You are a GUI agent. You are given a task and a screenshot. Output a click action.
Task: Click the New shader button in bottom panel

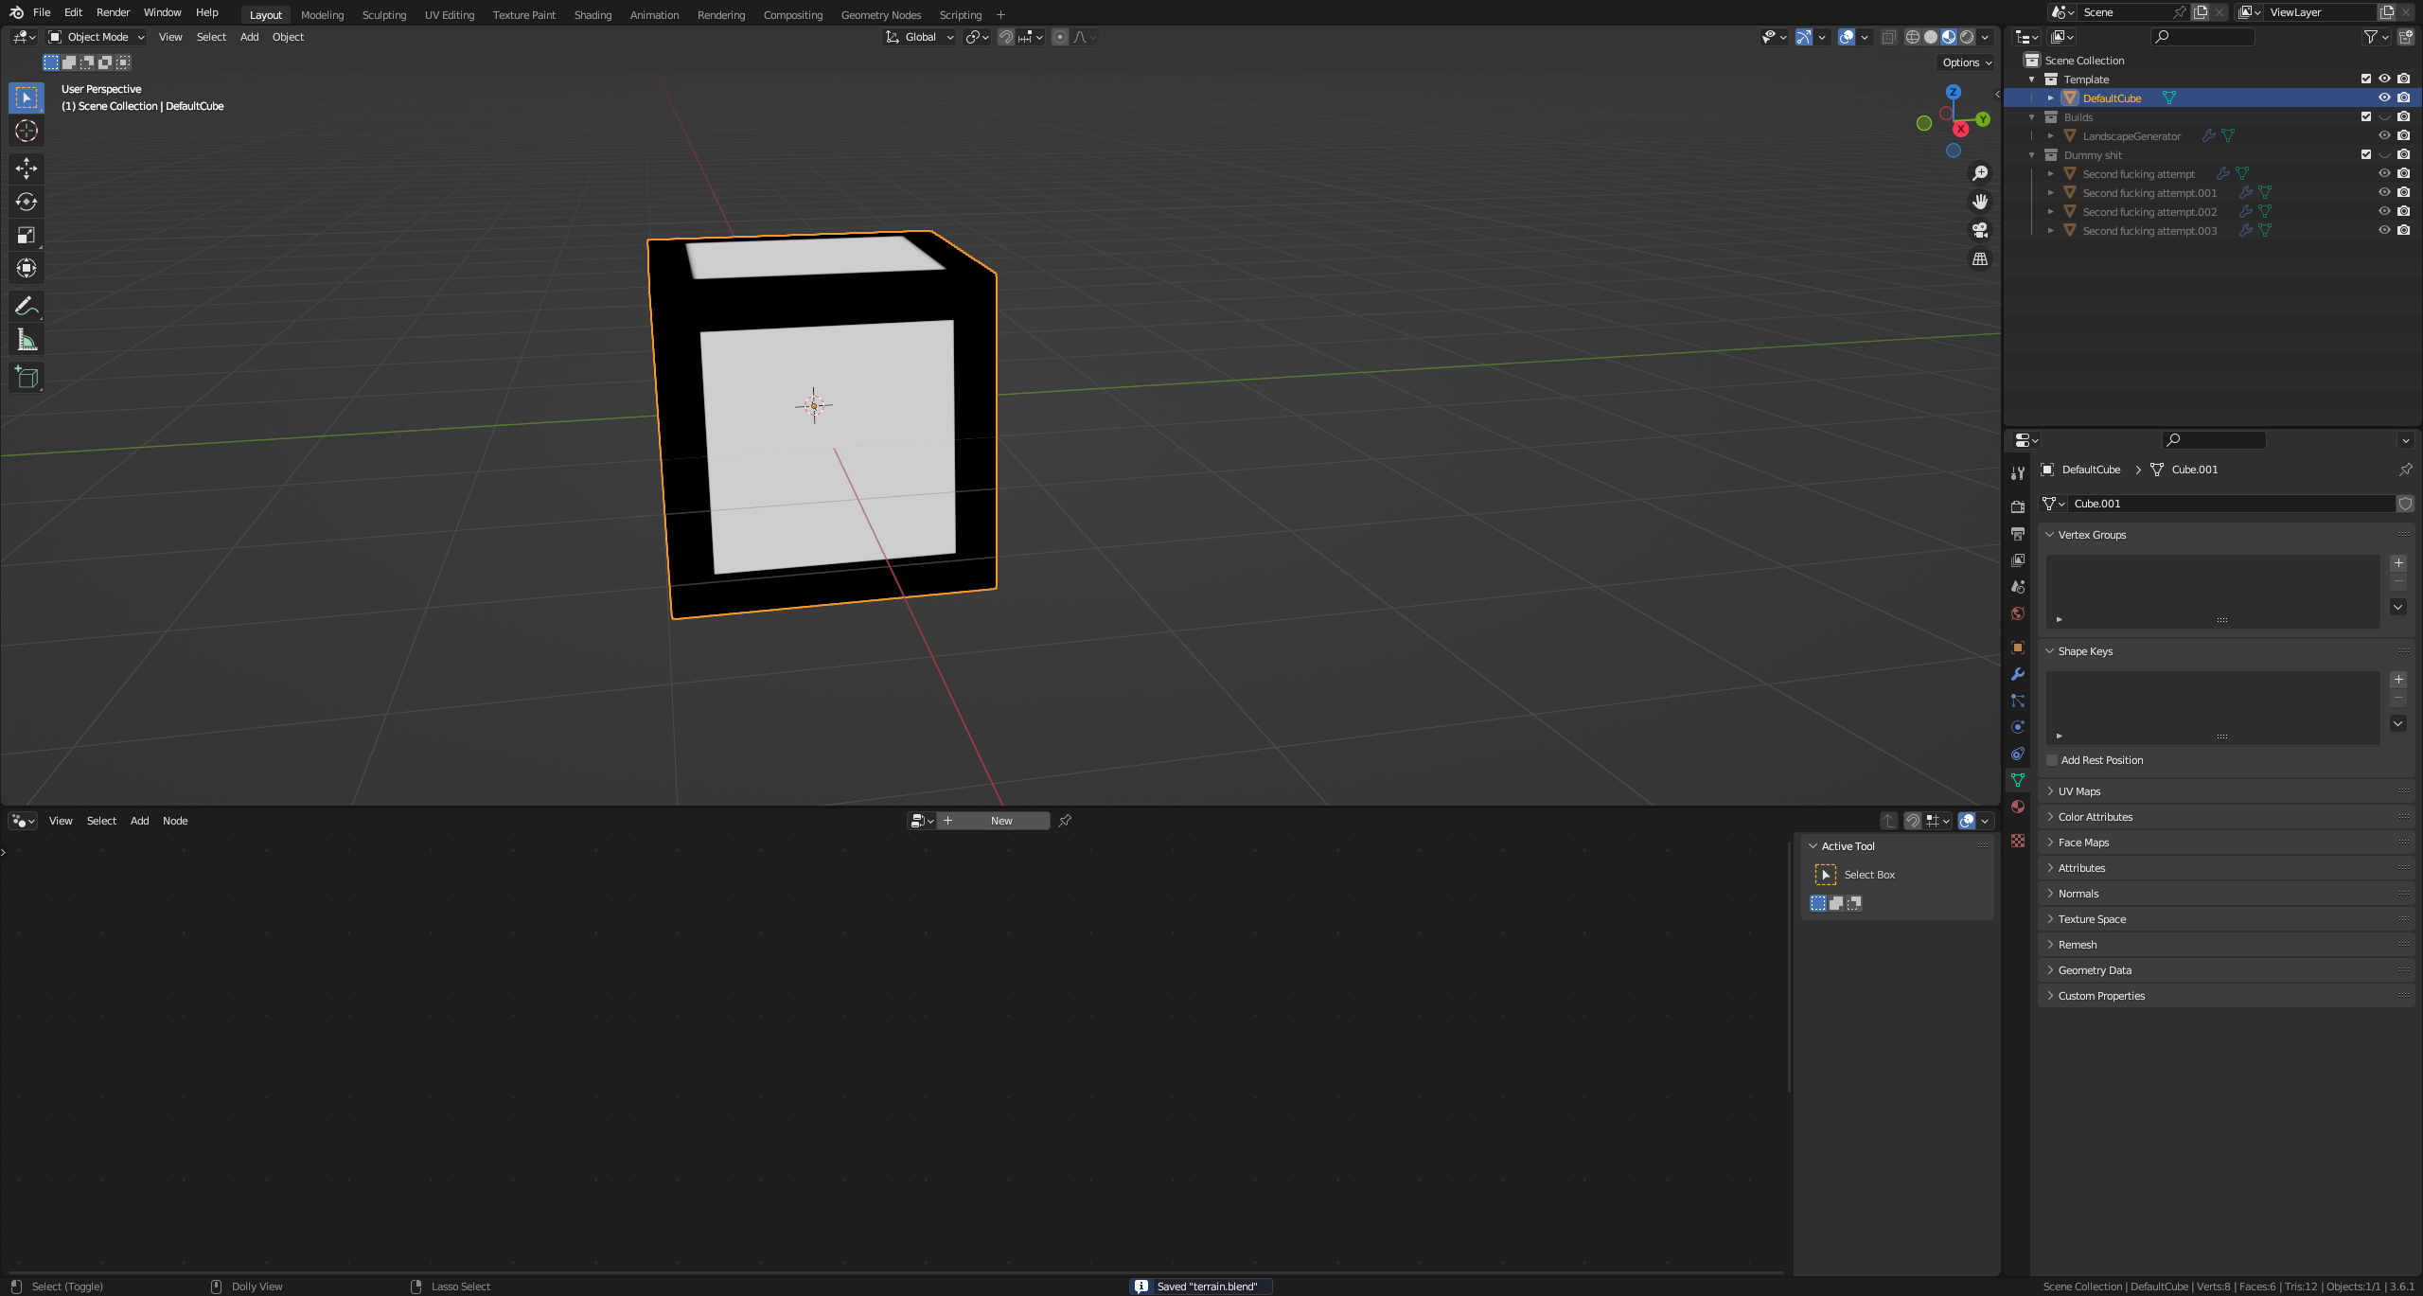coord(1000,820)
